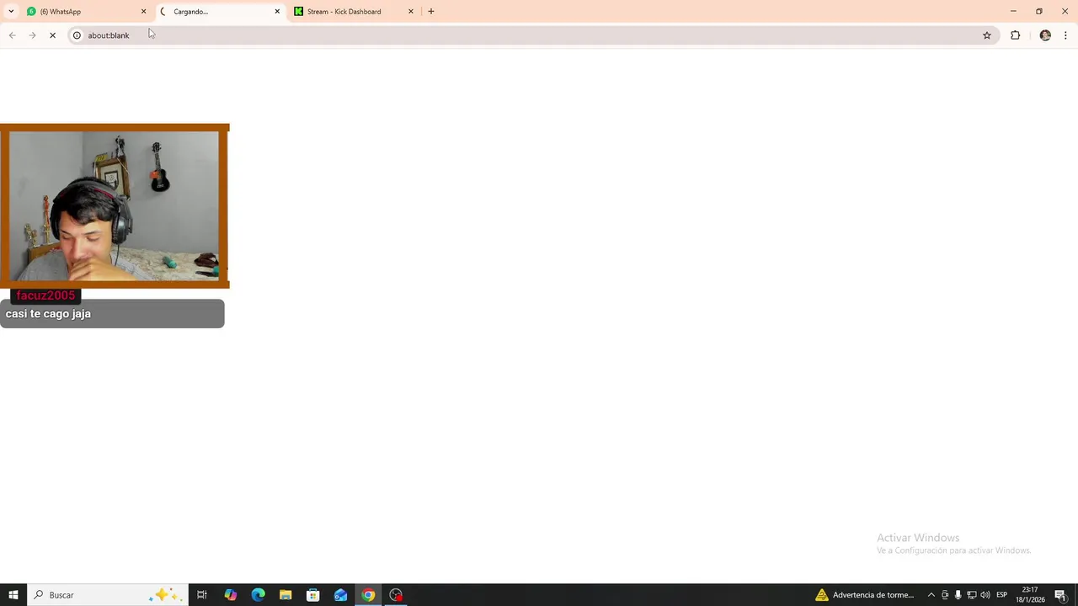Go back one page in Chrome
Image resolution: width=1078 pixels, height=606 pixels.
pos(12,35)
